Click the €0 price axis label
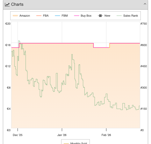This screenshot has width=151, height=144. click(9, 130)
